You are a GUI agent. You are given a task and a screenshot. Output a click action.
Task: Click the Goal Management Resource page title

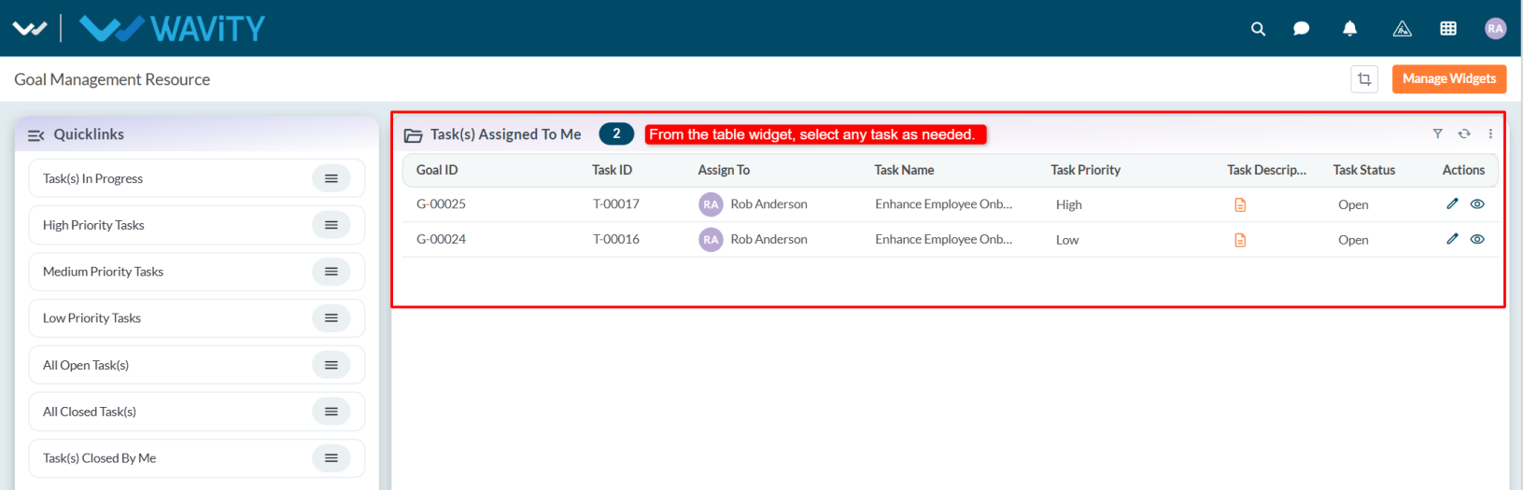pos(112,79)
